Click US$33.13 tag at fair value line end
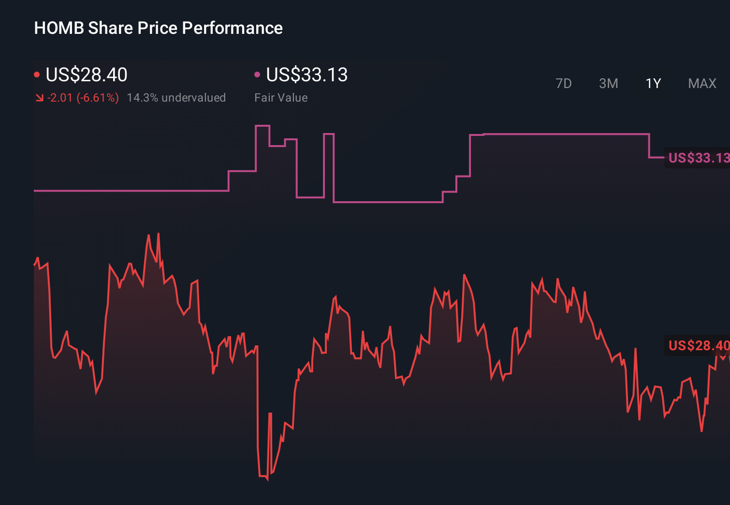730x505 pixels. pos(698,158)
